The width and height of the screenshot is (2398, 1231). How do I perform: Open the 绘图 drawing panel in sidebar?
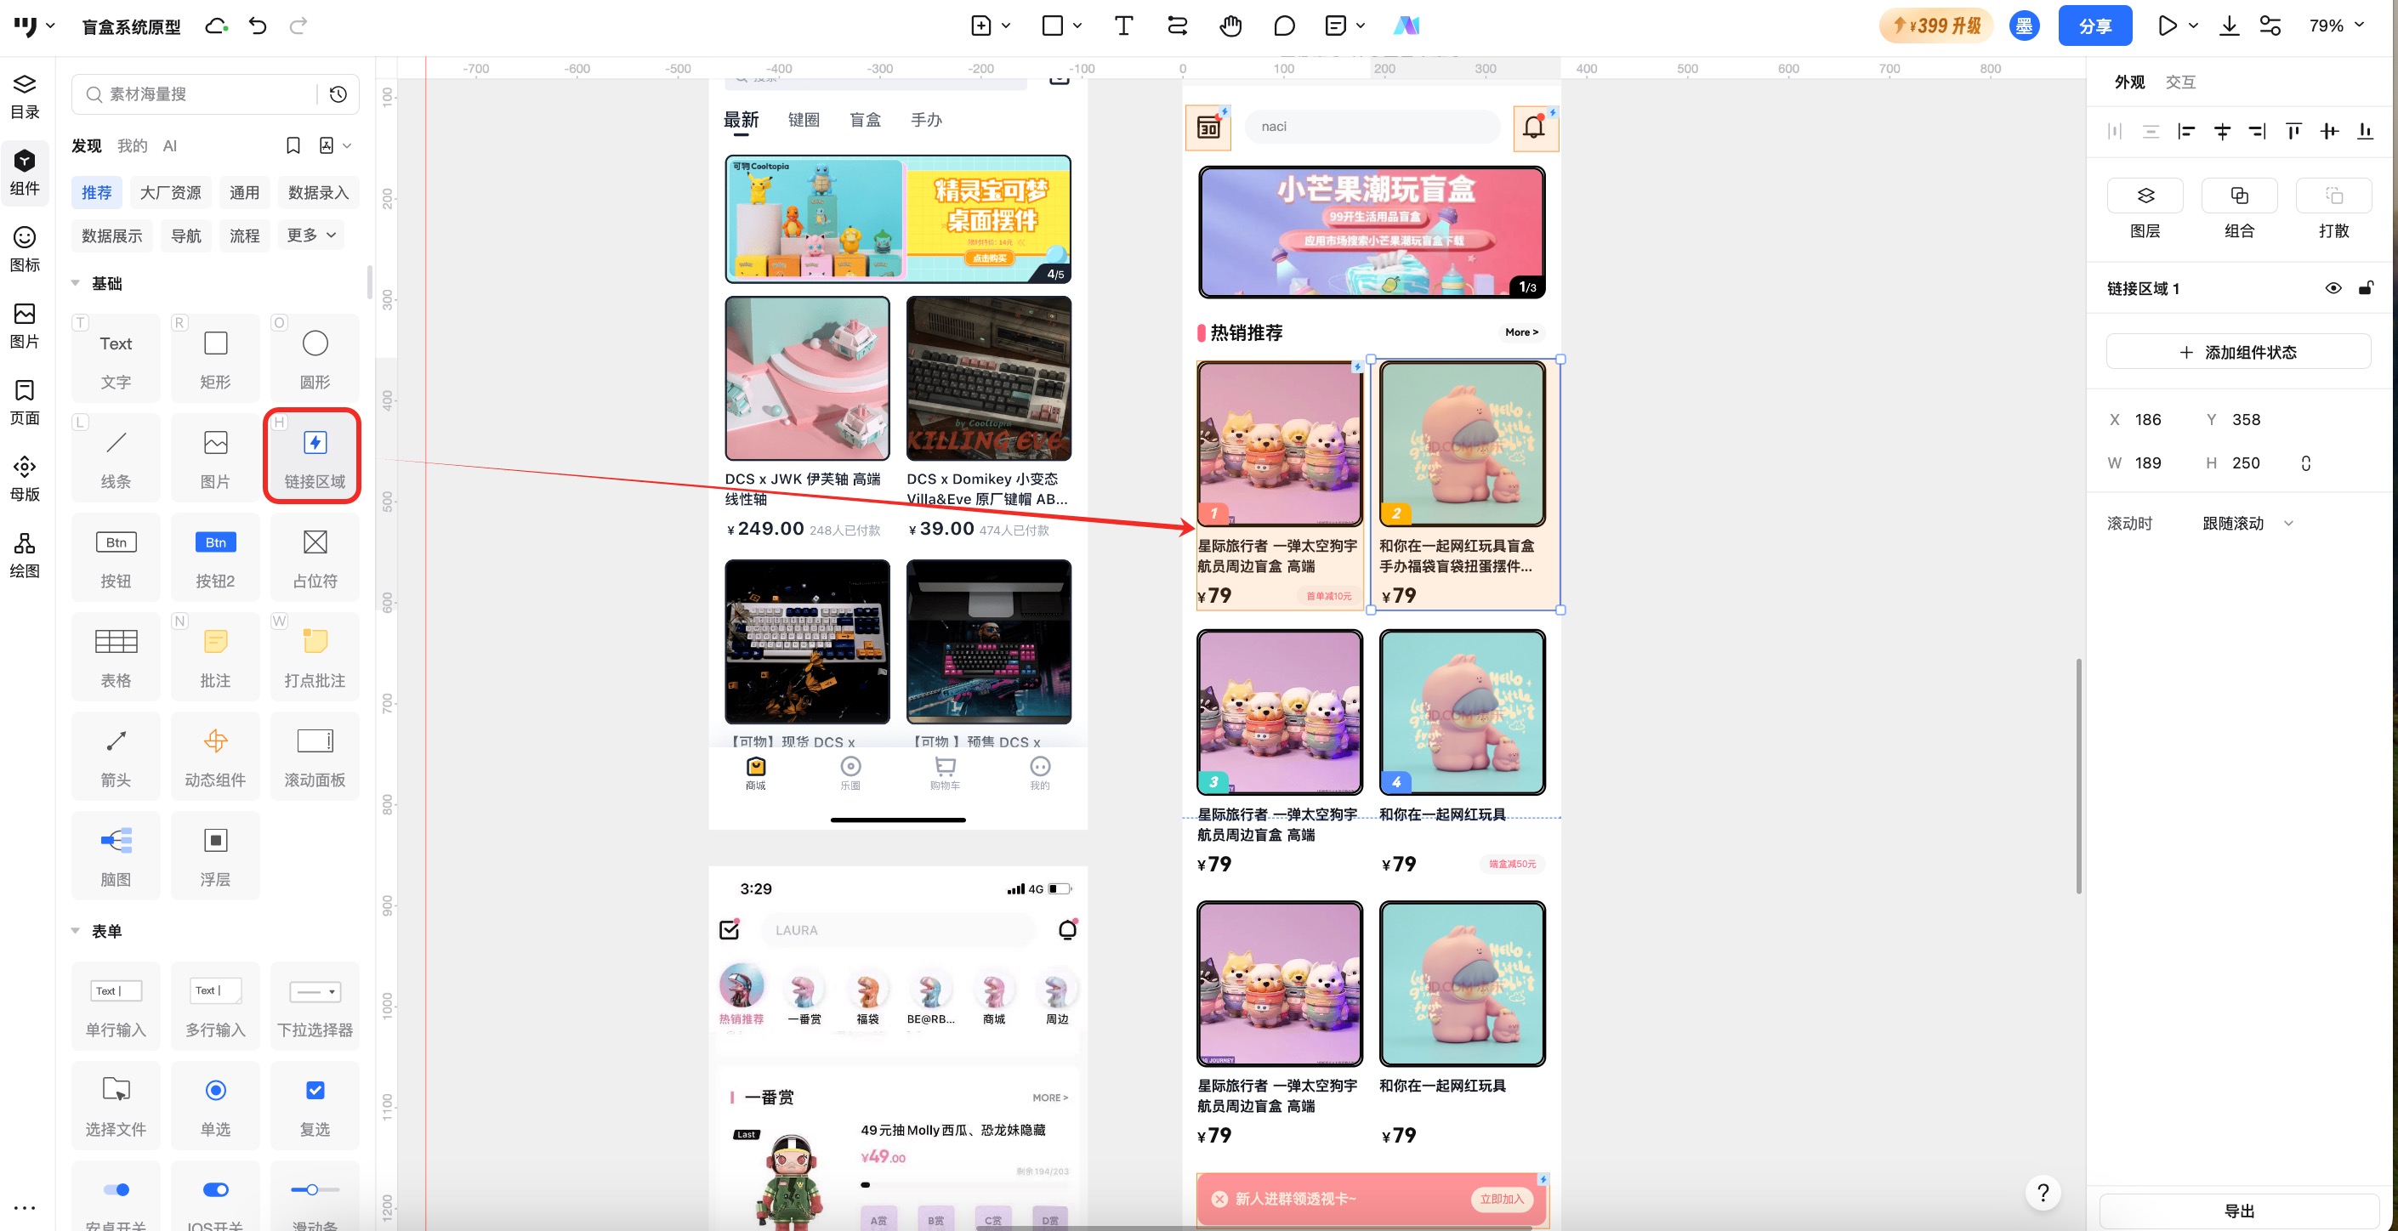coord(26,555)
